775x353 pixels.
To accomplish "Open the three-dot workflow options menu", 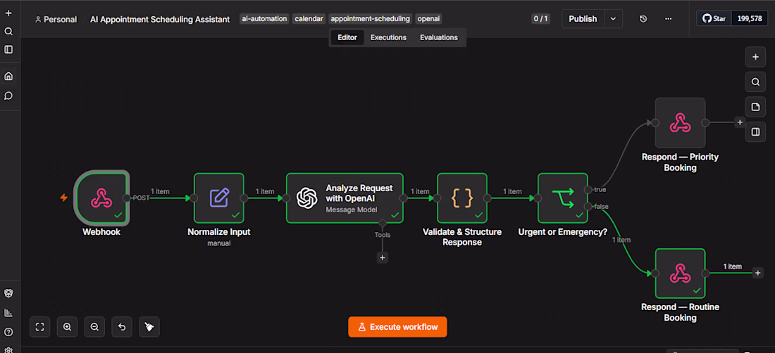I will (668, 19).
